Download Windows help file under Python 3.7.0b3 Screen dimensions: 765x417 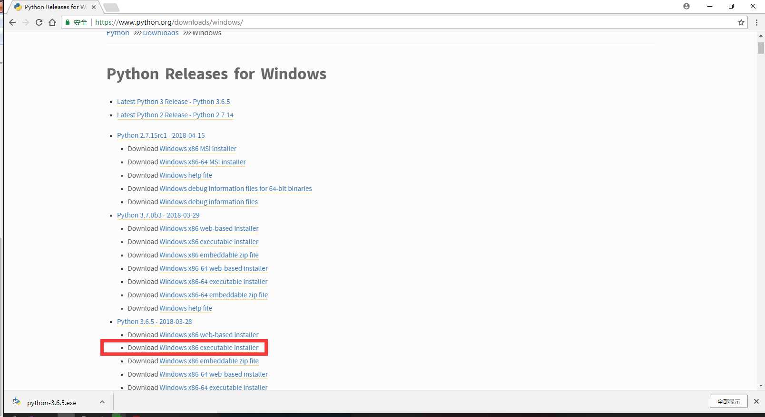click(186, 308)
